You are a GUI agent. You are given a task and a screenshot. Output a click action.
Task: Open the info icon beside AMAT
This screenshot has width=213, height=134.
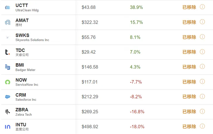pos(202,22)
